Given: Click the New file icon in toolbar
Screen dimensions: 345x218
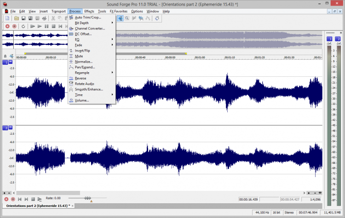Looking at the screenshot, I should (7, 18).
